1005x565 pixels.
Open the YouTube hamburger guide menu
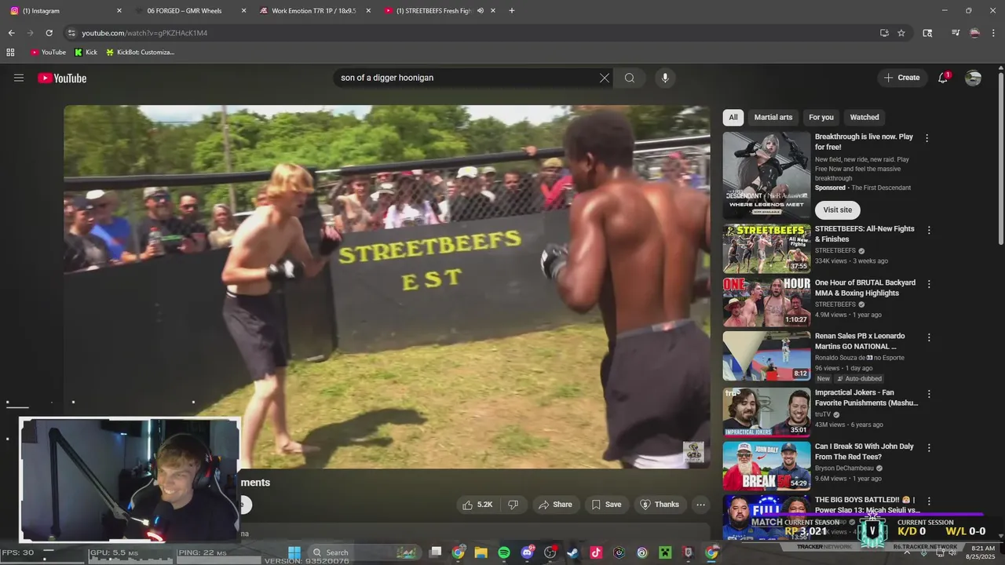[19, 78]
